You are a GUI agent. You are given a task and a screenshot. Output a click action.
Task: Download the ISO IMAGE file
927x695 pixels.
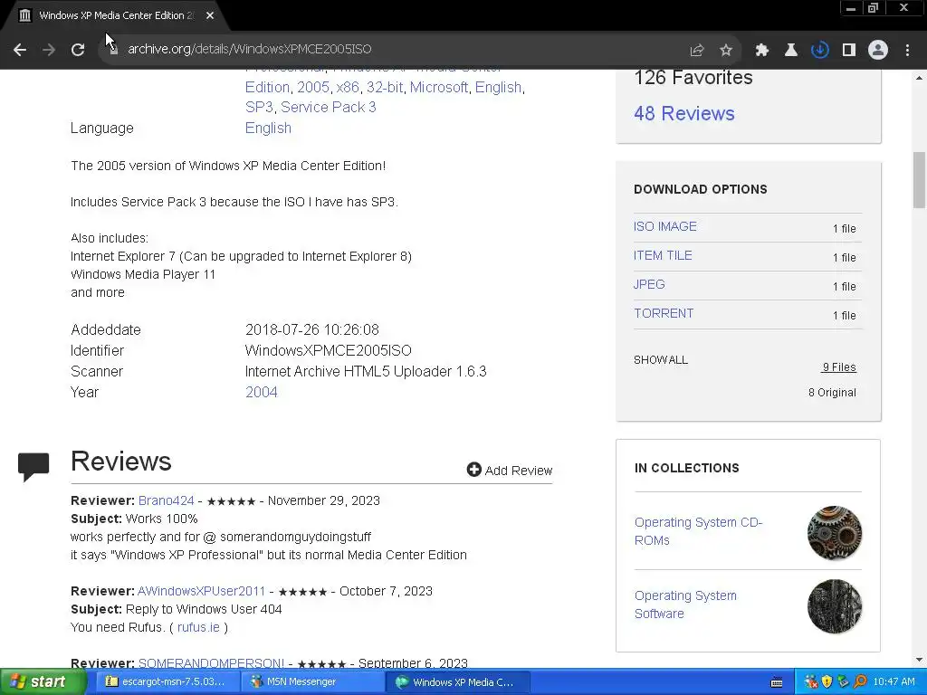pos(665,226)
